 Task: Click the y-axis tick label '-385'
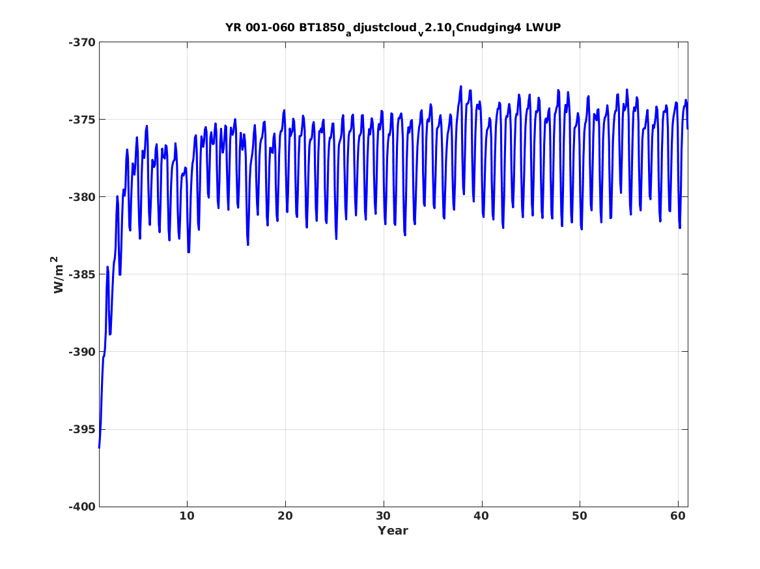tap(82, 275)
